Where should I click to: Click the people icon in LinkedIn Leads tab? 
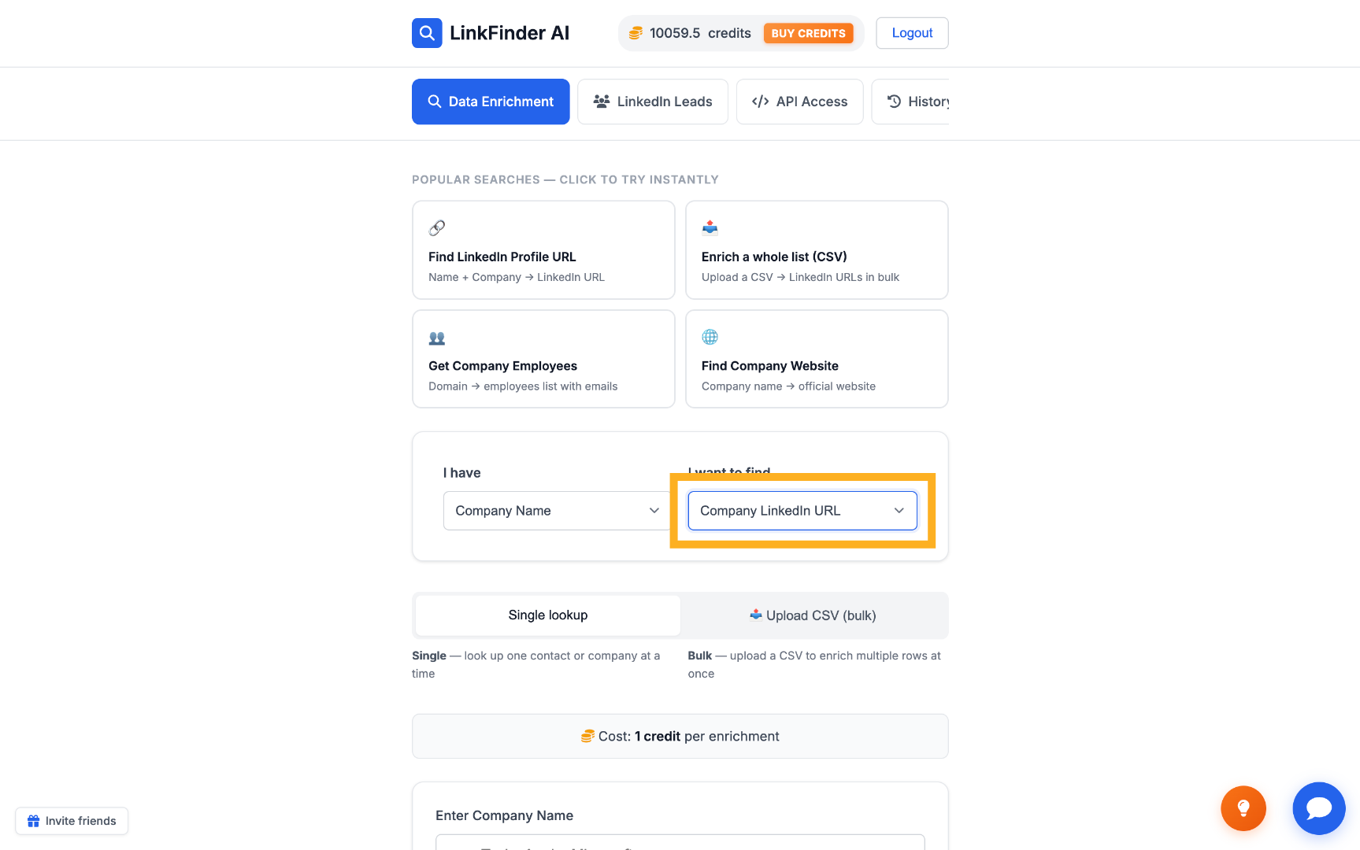(602, 102)
